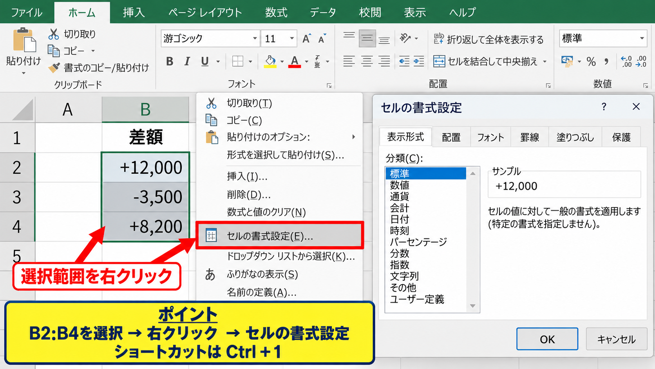Open the font size 11 dropdown
This screenshot has height=369, width=655.
292,38
